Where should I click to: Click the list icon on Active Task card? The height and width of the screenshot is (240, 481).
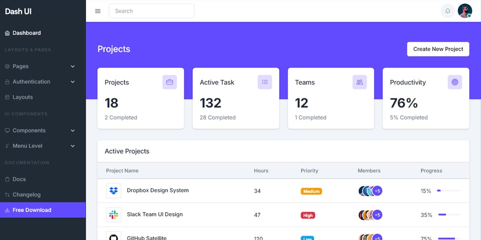tap(265, 82)
